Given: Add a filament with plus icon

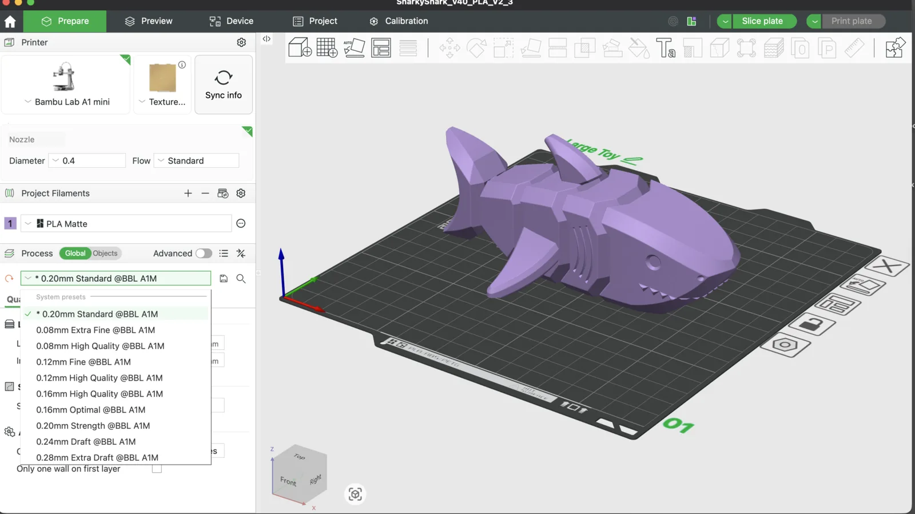Looking at the screenshot, I should [x=188, y=193].
